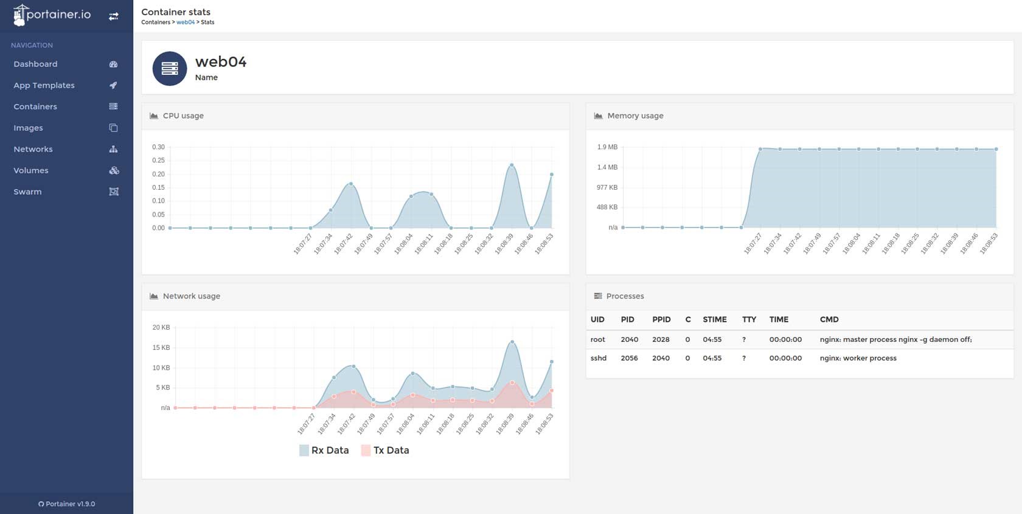Image resolution: width=1022 pixels, height=514 pixels.
Task: Click the Images copy icon in sidebar
Action: coord(113,128)
